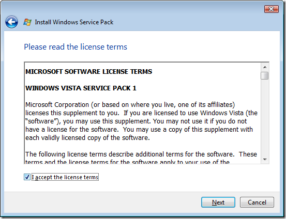Click the empty scrollbar track below the thumb

265,118
